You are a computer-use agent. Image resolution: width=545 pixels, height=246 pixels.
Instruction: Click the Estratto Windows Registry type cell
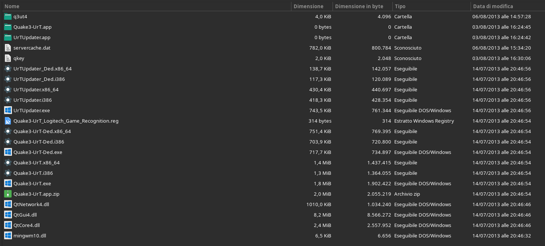pyautogui.click(x=424, y=121)
